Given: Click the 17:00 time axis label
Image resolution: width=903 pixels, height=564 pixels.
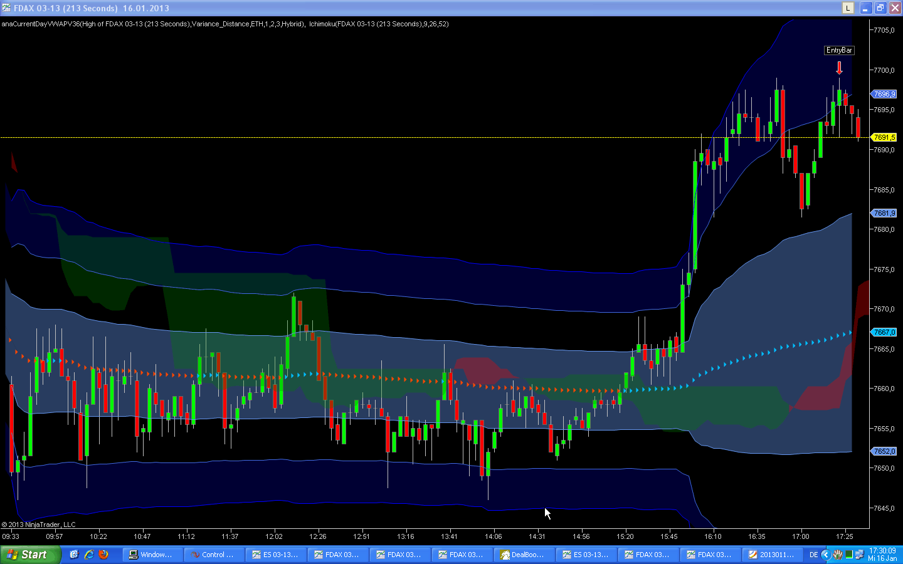Looking at the screenshot, I should (801, 536).
